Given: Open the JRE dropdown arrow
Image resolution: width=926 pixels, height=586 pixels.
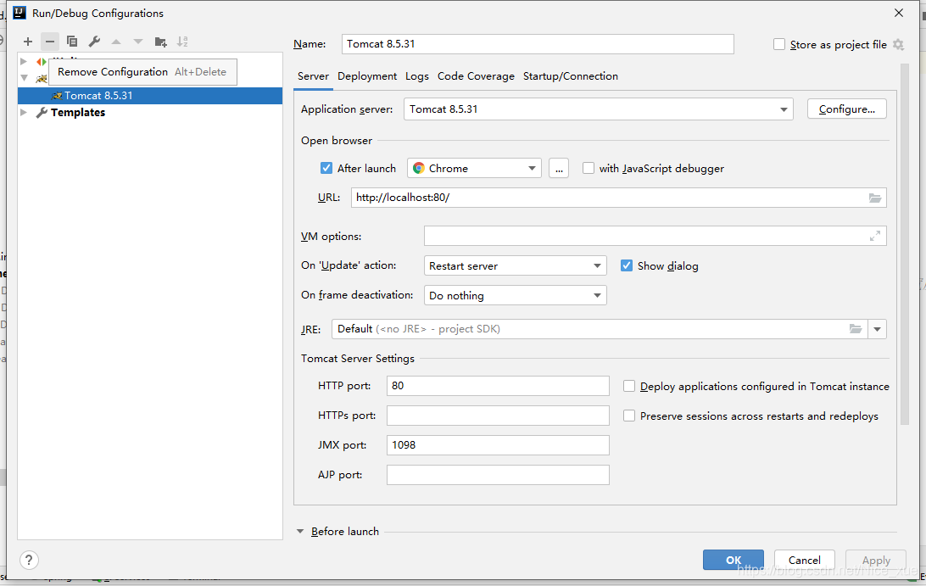Looking at the screenshot, I should [877, 329].
